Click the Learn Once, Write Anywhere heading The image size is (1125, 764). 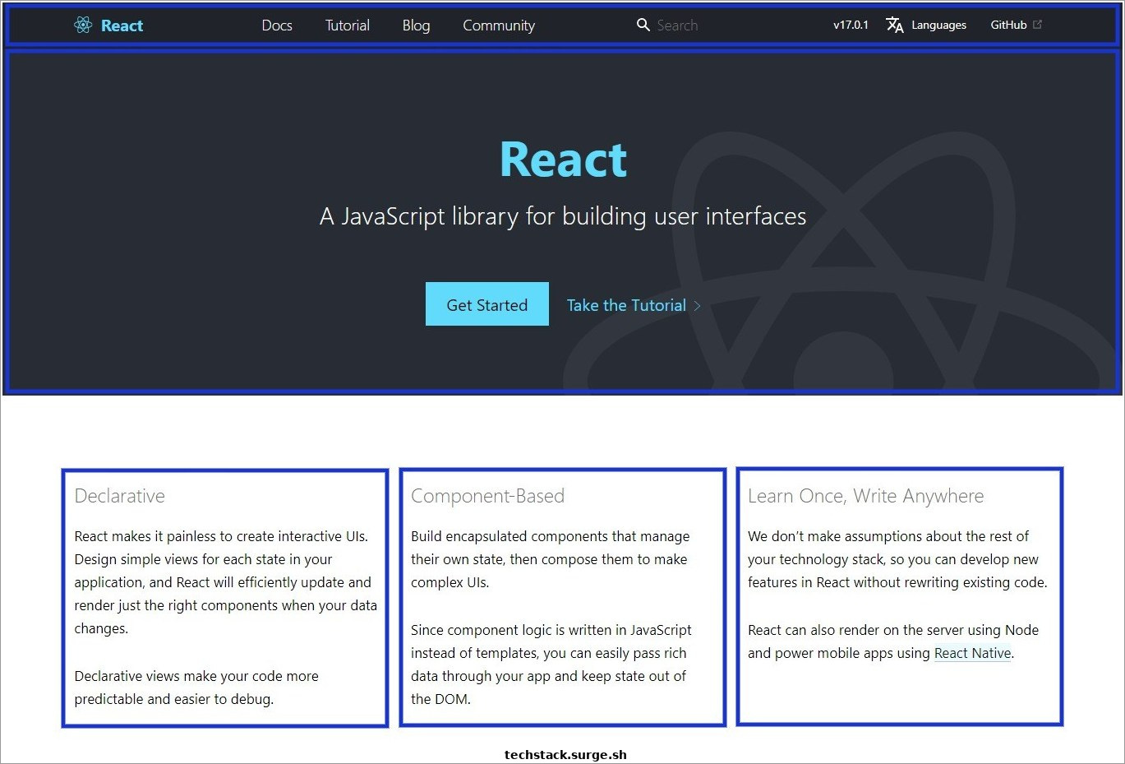click(865, 496)
